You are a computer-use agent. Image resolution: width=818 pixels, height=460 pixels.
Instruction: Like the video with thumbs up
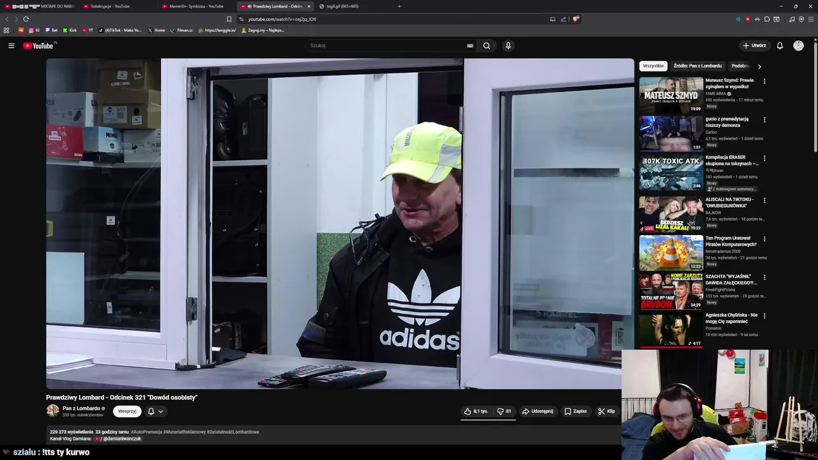(477, 411)
